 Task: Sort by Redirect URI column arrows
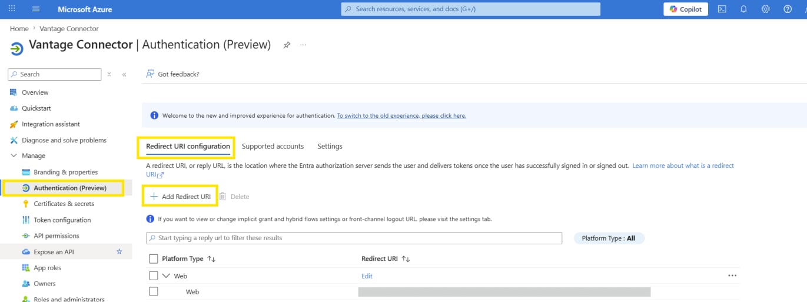(406, 259)
